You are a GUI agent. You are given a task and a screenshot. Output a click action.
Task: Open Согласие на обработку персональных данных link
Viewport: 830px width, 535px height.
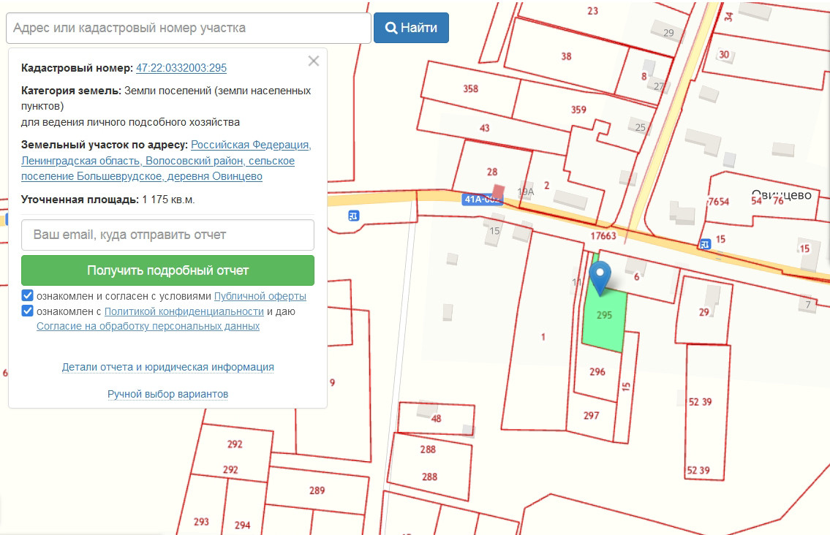(148, 326)
